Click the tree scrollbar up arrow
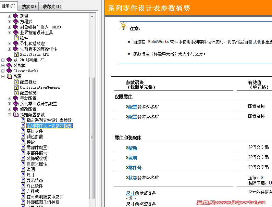The height and width of the screenshot is (207, 272). tap(92, 16)
